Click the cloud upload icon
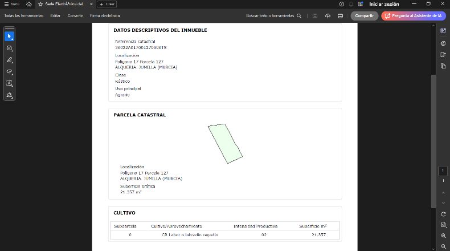This screenshot has width=450, height=251. click(x=328, y=16)
